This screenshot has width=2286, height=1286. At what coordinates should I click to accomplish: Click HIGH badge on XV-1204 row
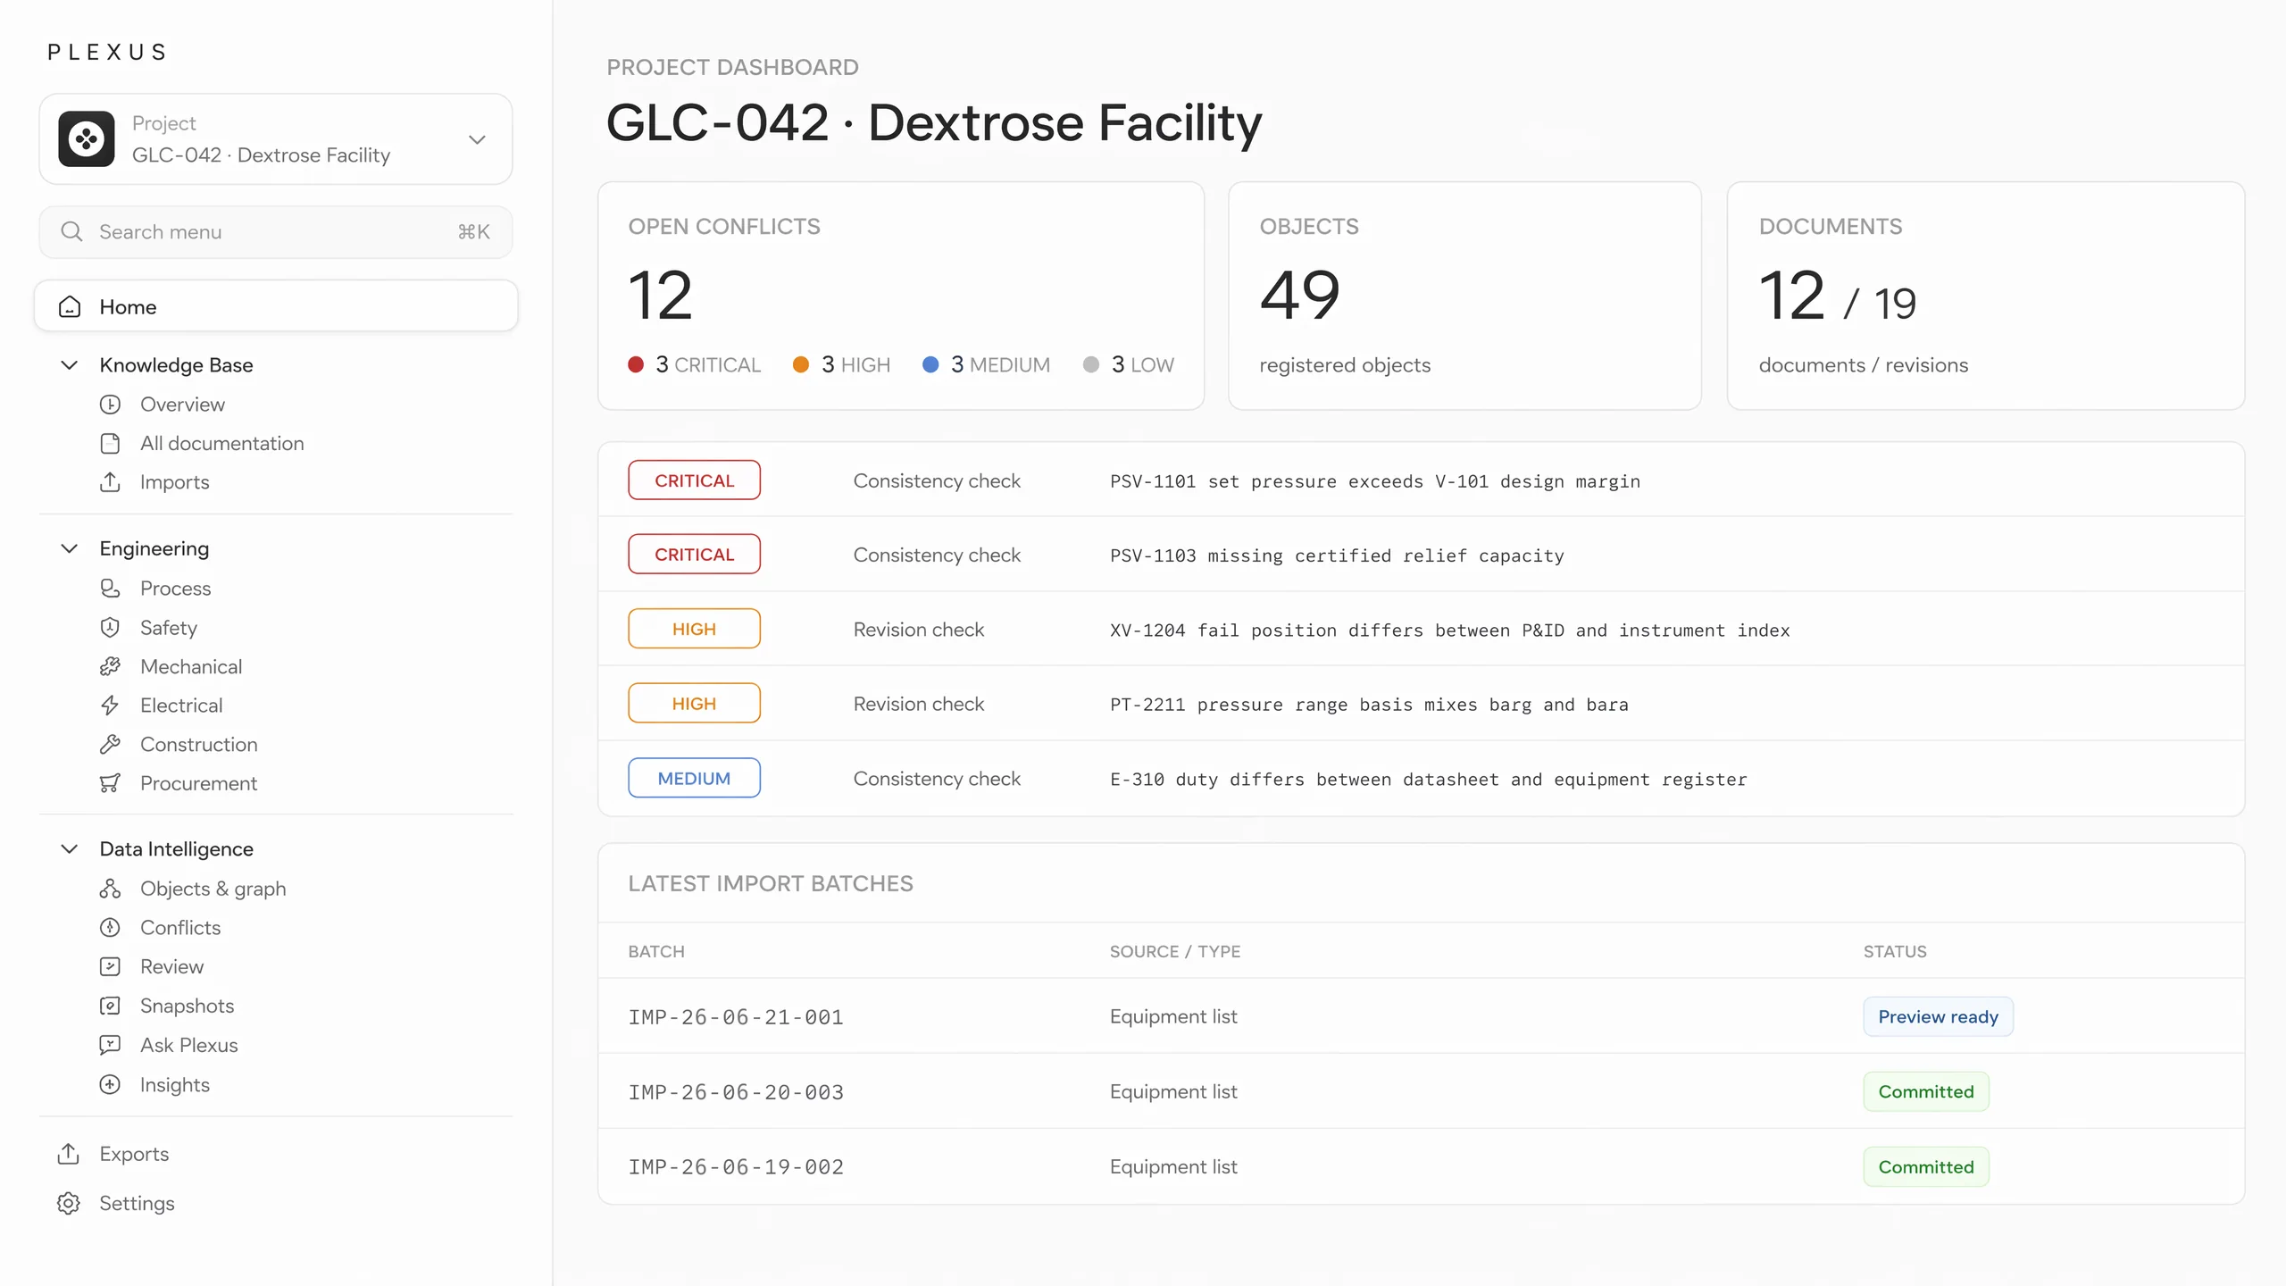pyautogui.click(x=694, y=630)
